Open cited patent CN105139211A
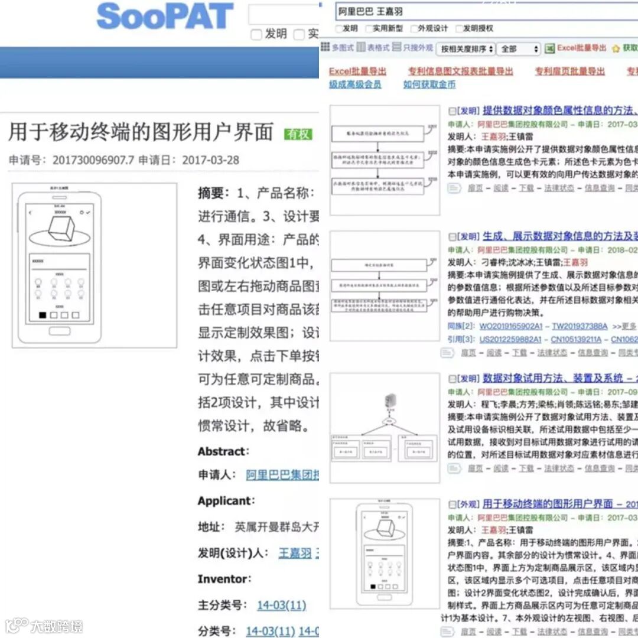 pos(576,339)
